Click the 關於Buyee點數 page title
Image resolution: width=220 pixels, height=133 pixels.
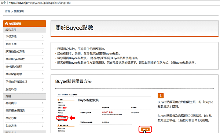[74, 28]
